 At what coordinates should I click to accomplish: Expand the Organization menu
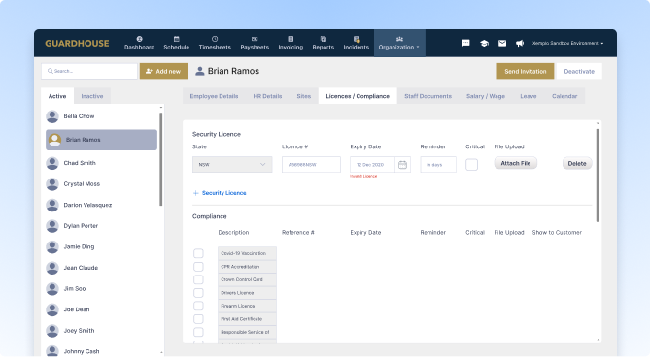pos(399,43)
